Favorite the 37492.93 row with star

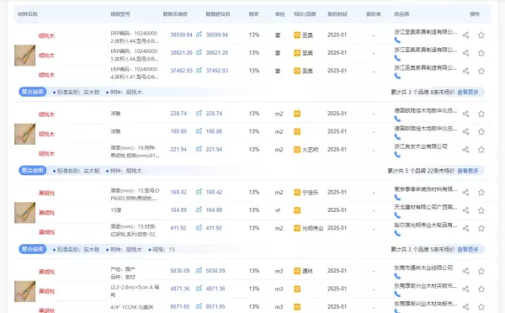[x=481, y=71]
